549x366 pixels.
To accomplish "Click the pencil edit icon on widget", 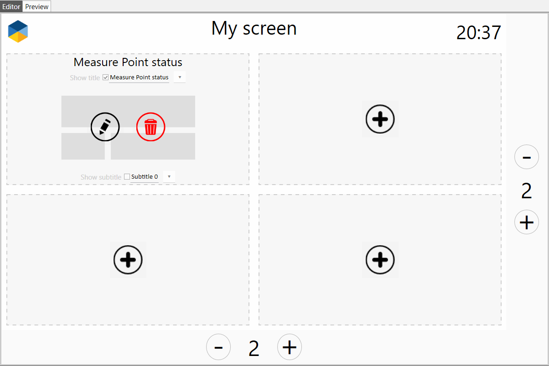I will pos(105,127).
